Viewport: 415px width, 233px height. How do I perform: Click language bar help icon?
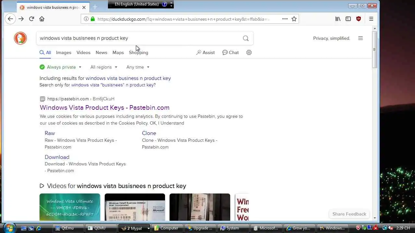(164, 4)
